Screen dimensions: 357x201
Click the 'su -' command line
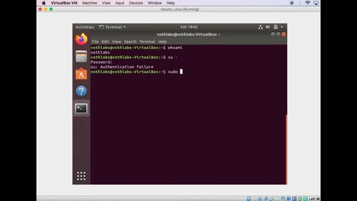pos(134,57)
